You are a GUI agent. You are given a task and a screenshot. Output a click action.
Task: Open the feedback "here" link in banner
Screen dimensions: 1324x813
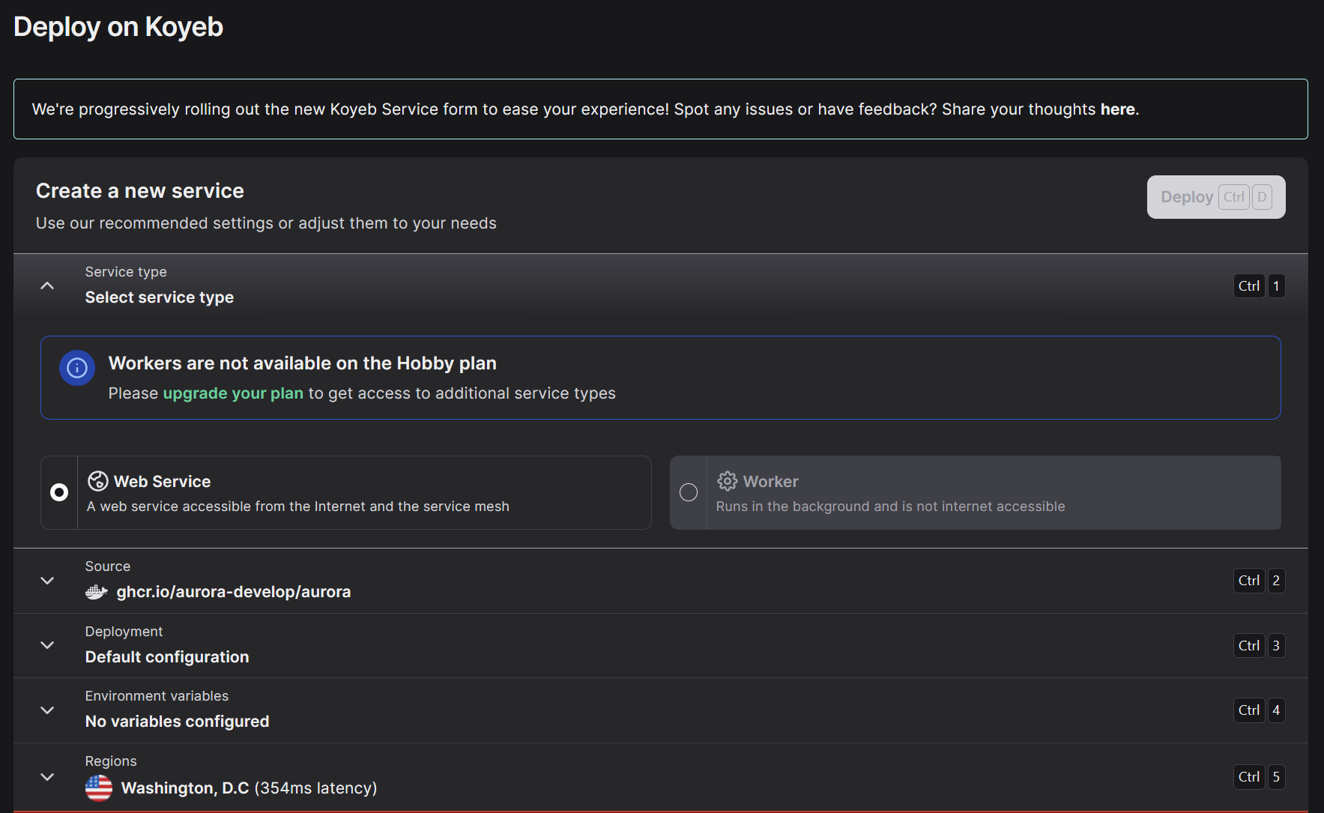1117,109
